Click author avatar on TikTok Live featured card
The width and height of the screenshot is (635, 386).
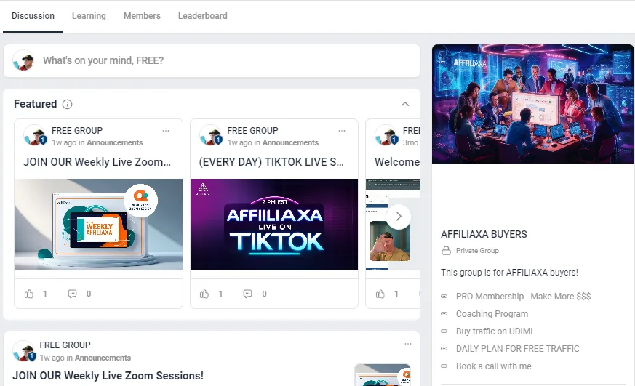[x=211, y=135]
